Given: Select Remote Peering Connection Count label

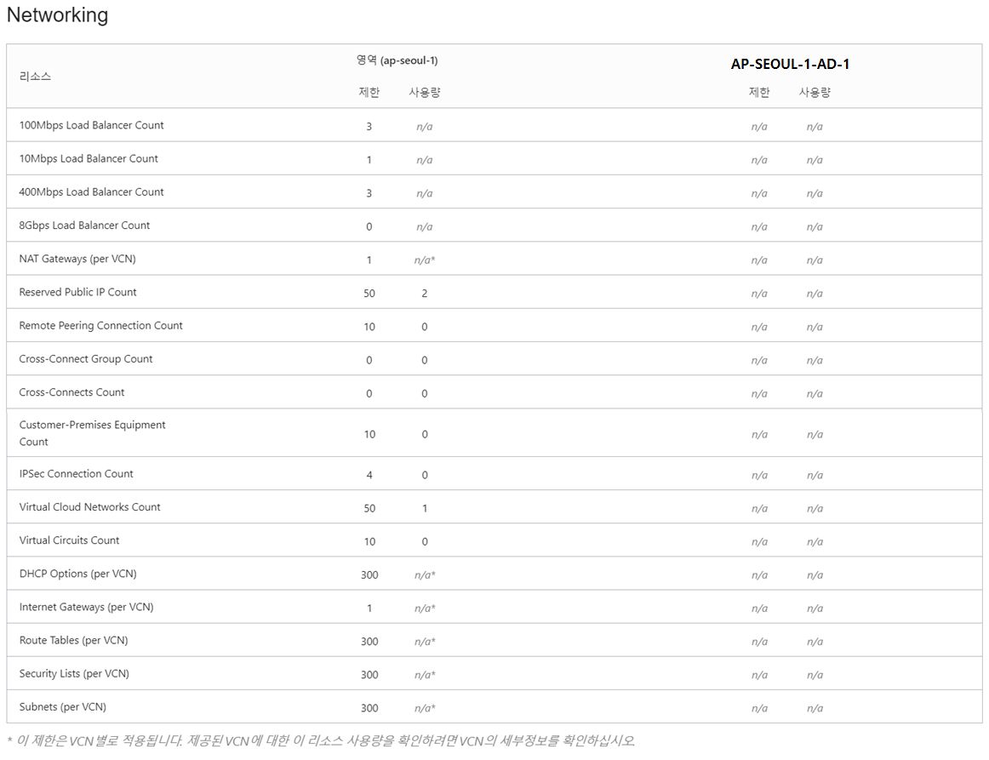Looking at the screenshot, I should tap(101, 325).
